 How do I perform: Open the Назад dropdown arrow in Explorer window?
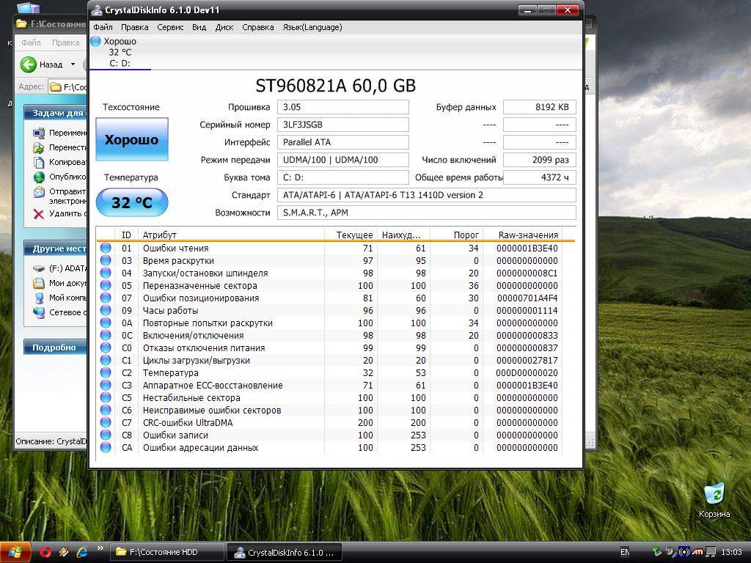point(73,65)
